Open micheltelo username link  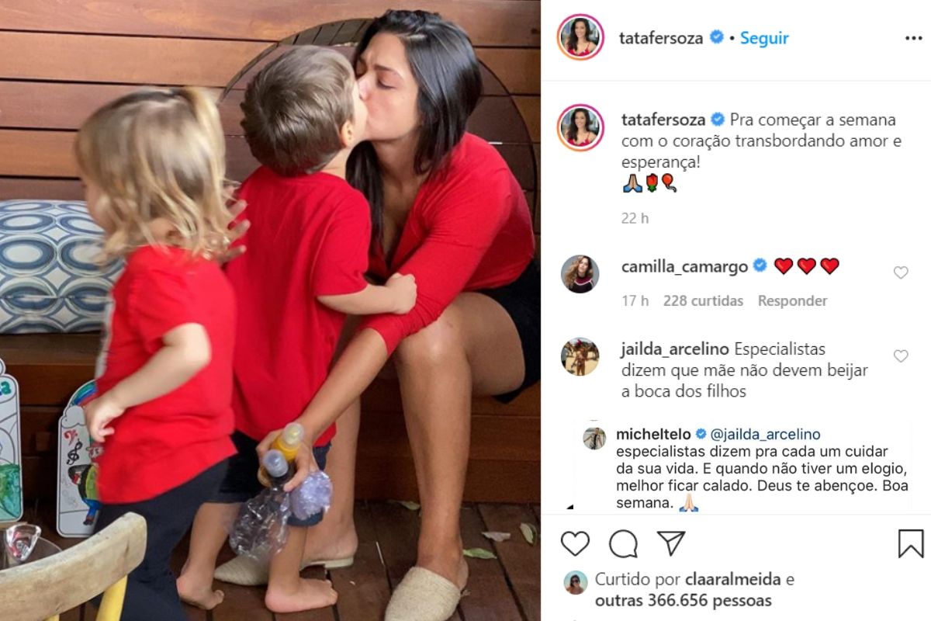pos(654,434)
